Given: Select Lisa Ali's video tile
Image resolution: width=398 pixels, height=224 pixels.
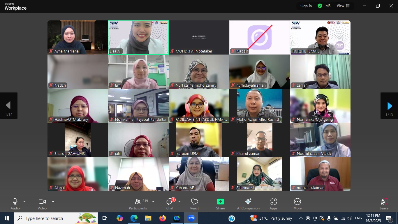Looking at the screenshot, I should click(x=138, y=37).
